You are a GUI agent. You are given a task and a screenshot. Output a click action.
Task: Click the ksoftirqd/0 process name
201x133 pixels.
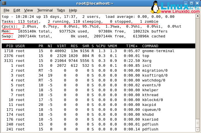point(155,75)
